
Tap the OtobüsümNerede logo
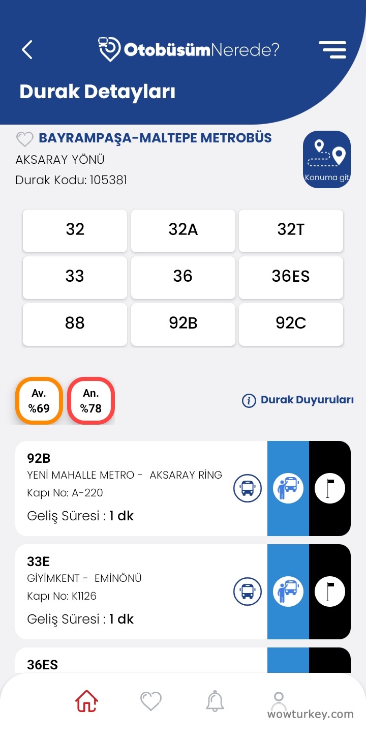pos(189,49)
